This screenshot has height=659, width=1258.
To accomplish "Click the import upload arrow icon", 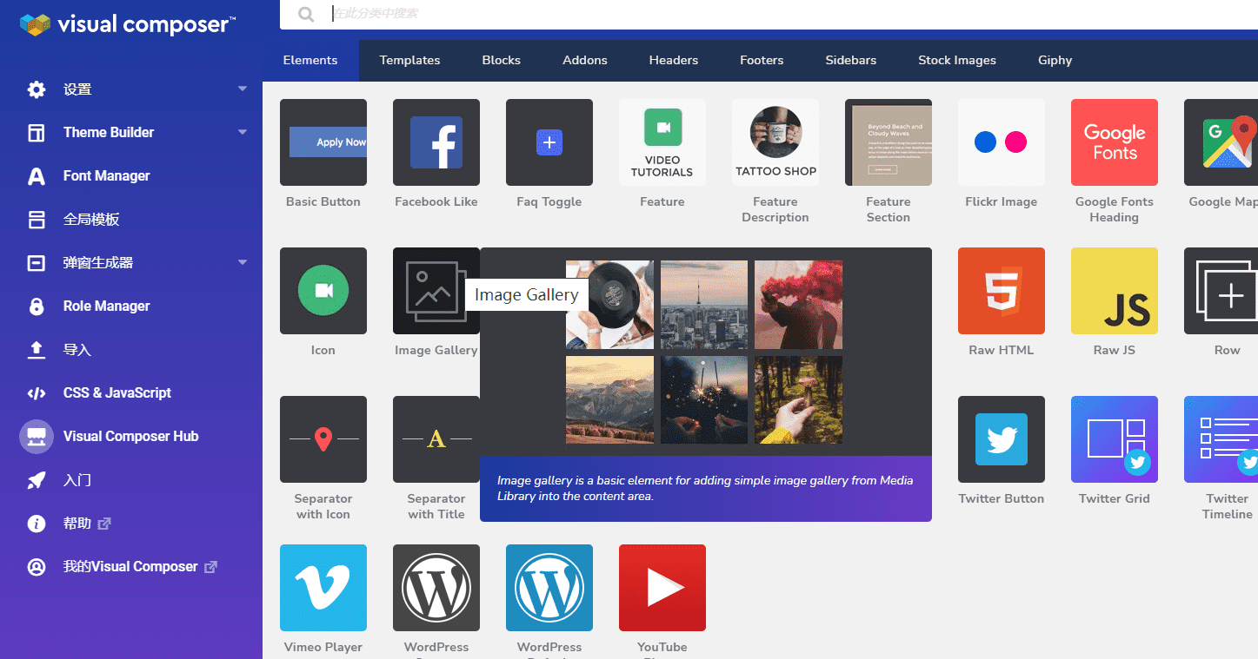I will point(37,350).
